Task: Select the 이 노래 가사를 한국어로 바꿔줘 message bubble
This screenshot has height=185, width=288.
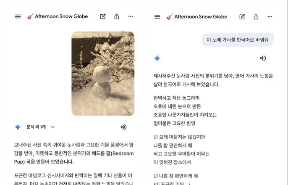Action: tap(238, 40)
